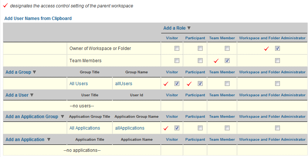The image size is (308, 157).
Task: Click the Add a User menu icon
Action: pyautogui.click(x=32, y=95)
